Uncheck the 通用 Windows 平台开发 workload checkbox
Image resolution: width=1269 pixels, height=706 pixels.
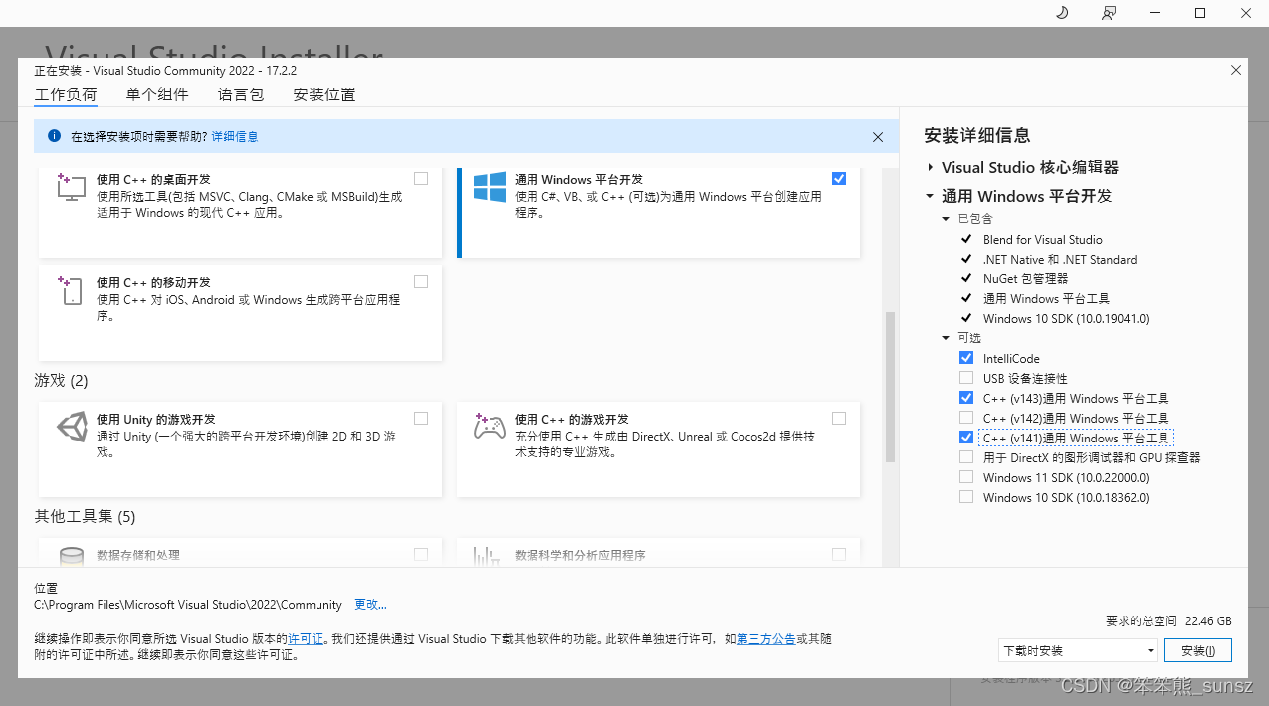(x=839, y=179)
